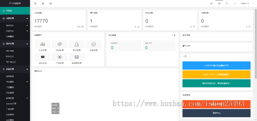Screen dimensions: 257x121
Task: Click the 版本信息 panel header
Action: (216, 35)
